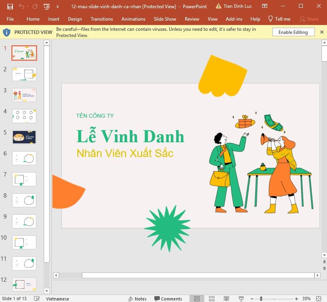
Task: Expand the Customize Quick Access Toolbar menu
Action: [x=57, y=6]
